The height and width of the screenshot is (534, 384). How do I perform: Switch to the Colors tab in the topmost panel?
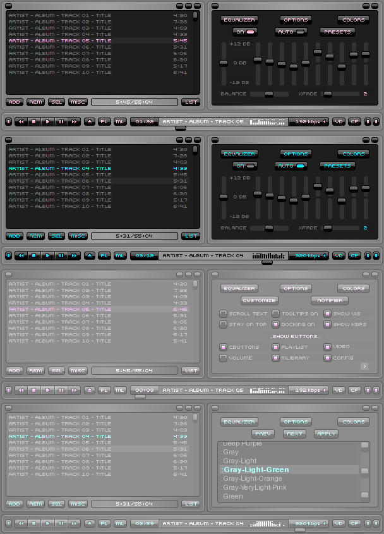click(353, 20)
